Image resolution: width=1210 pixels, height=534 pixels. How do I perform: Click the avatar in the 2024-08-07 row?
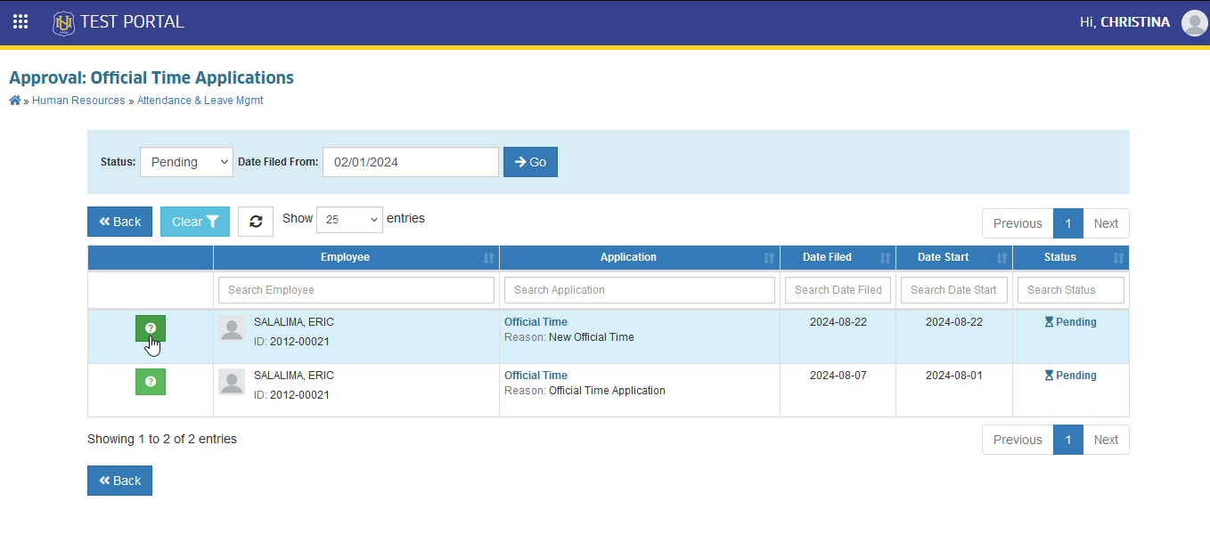[x=232, y=383]
